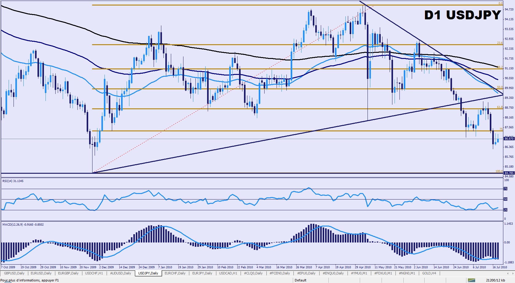Select the #NGN0,M1 chart tab
Viewport: 515px width, 283px height.
[x=407, y=273]
